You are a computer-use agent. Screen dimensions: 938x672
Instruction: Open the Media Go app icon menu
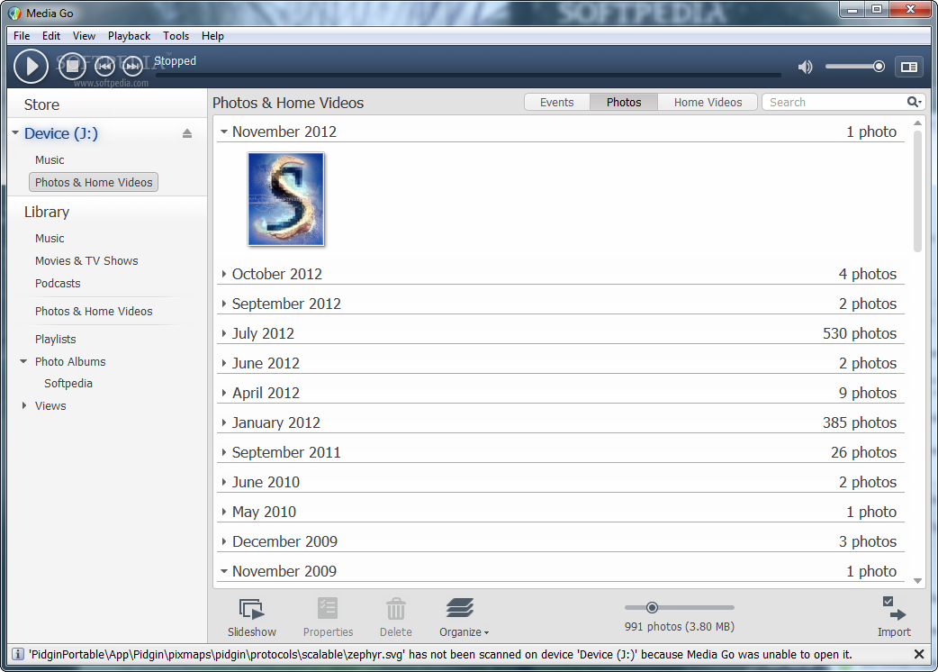coord(15,13)
